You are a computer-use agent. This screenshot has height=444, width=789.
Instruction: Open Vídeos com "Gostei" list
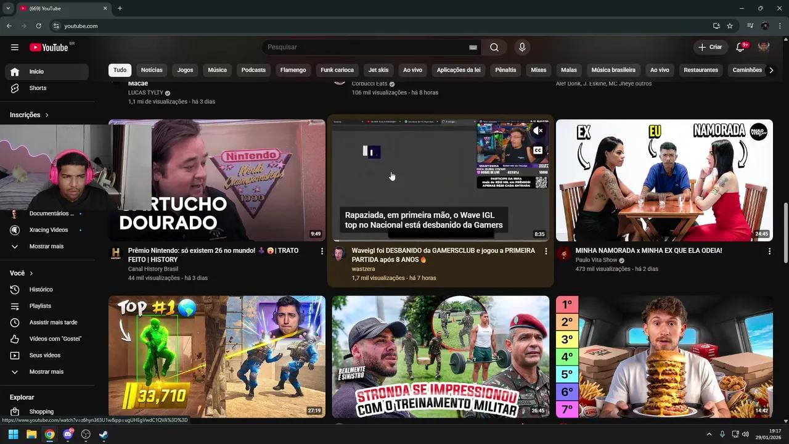click(47, 339)
